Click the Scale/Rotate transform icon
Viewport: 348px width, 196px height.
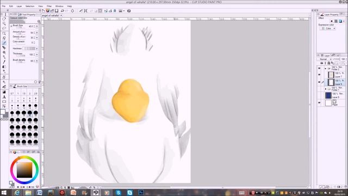pyautogui.click(x=85, y=11)
